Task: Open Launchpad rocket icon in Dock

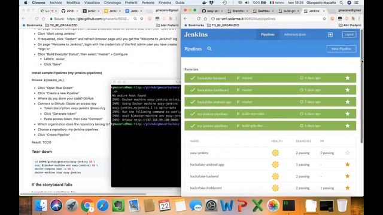Action: pos(72,205)
